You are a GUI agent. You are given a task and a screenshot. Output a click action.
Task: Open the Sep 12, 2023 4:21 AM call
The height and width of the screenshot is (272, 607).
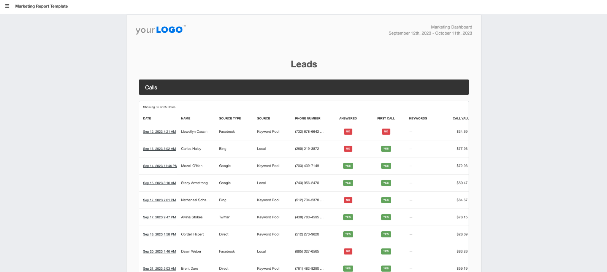point(159,132)
